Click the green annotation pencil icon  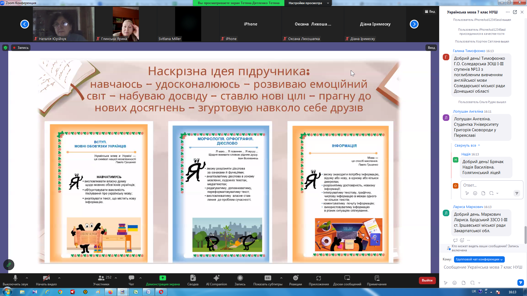9,265
